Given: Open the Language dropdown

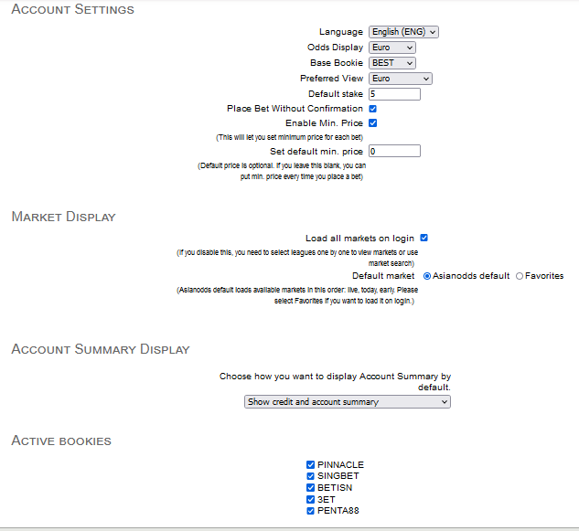Looking at the screenshot, I should coord(403,32).
